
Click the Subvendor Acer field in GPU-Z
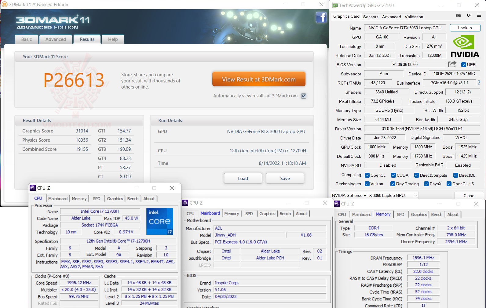384,74
